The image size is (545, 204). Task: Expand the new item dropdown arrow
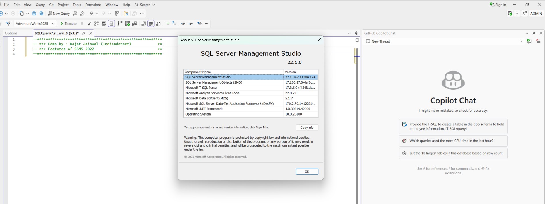[28, 14]
